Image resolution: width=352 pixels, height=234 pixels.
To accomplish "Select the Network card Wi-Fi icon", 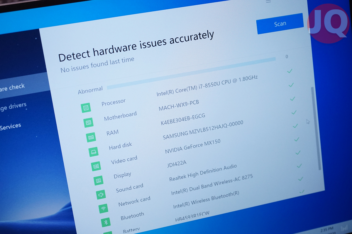I will tap(104, 209).
